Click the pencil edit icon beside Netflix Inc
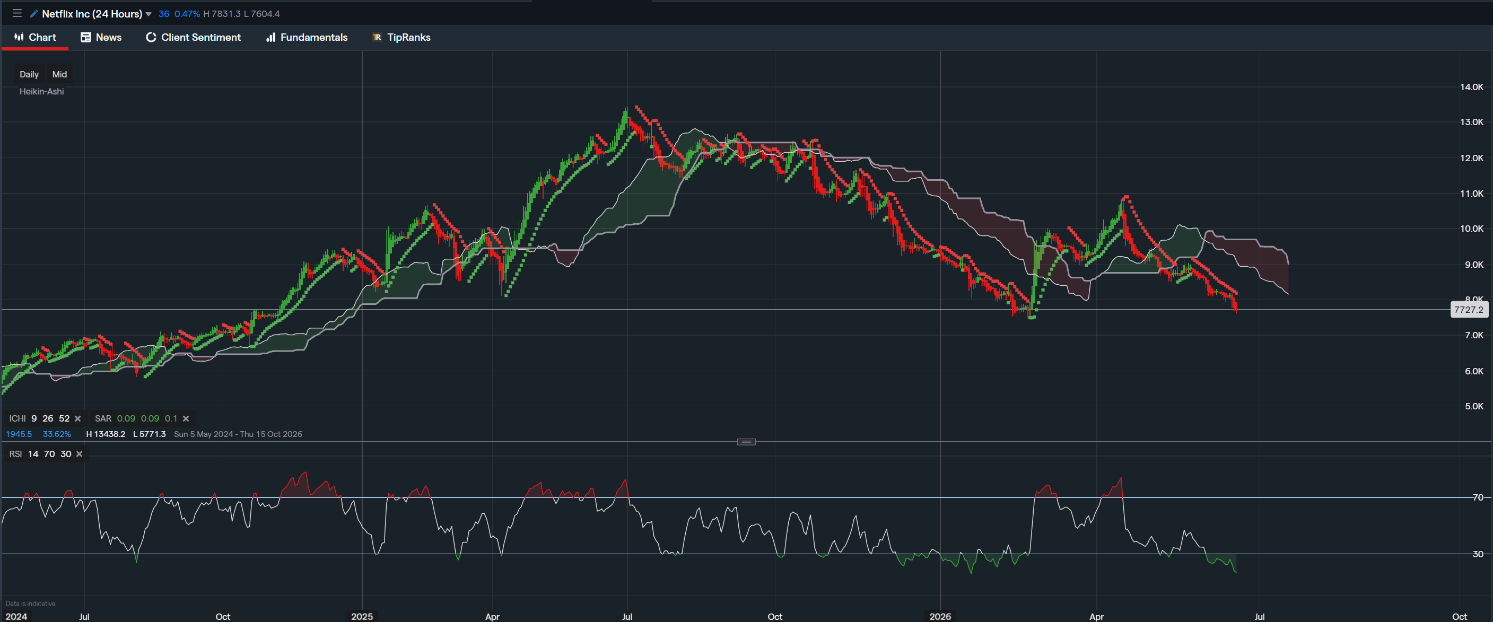 click(x=34, y=14)
